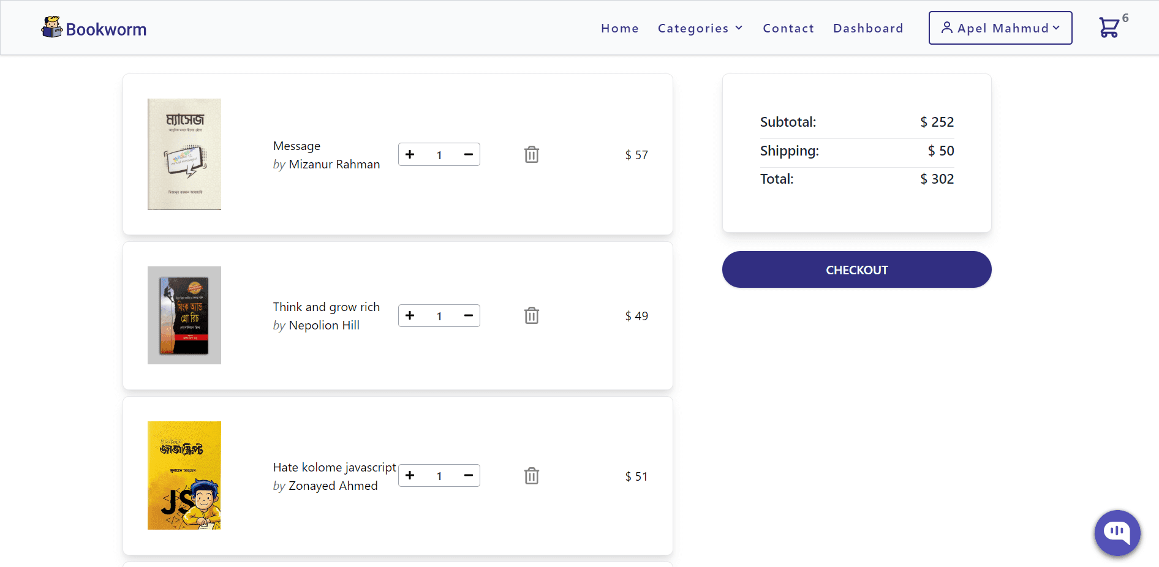The width and height of the screenshot is (1159, 567).
Task: Open the shopping cart icon
Action: point(1109,28)
